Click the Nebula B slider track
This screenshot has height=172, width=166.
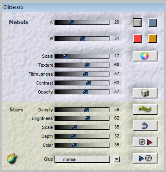pyautogui.click(x=82, y=39)
